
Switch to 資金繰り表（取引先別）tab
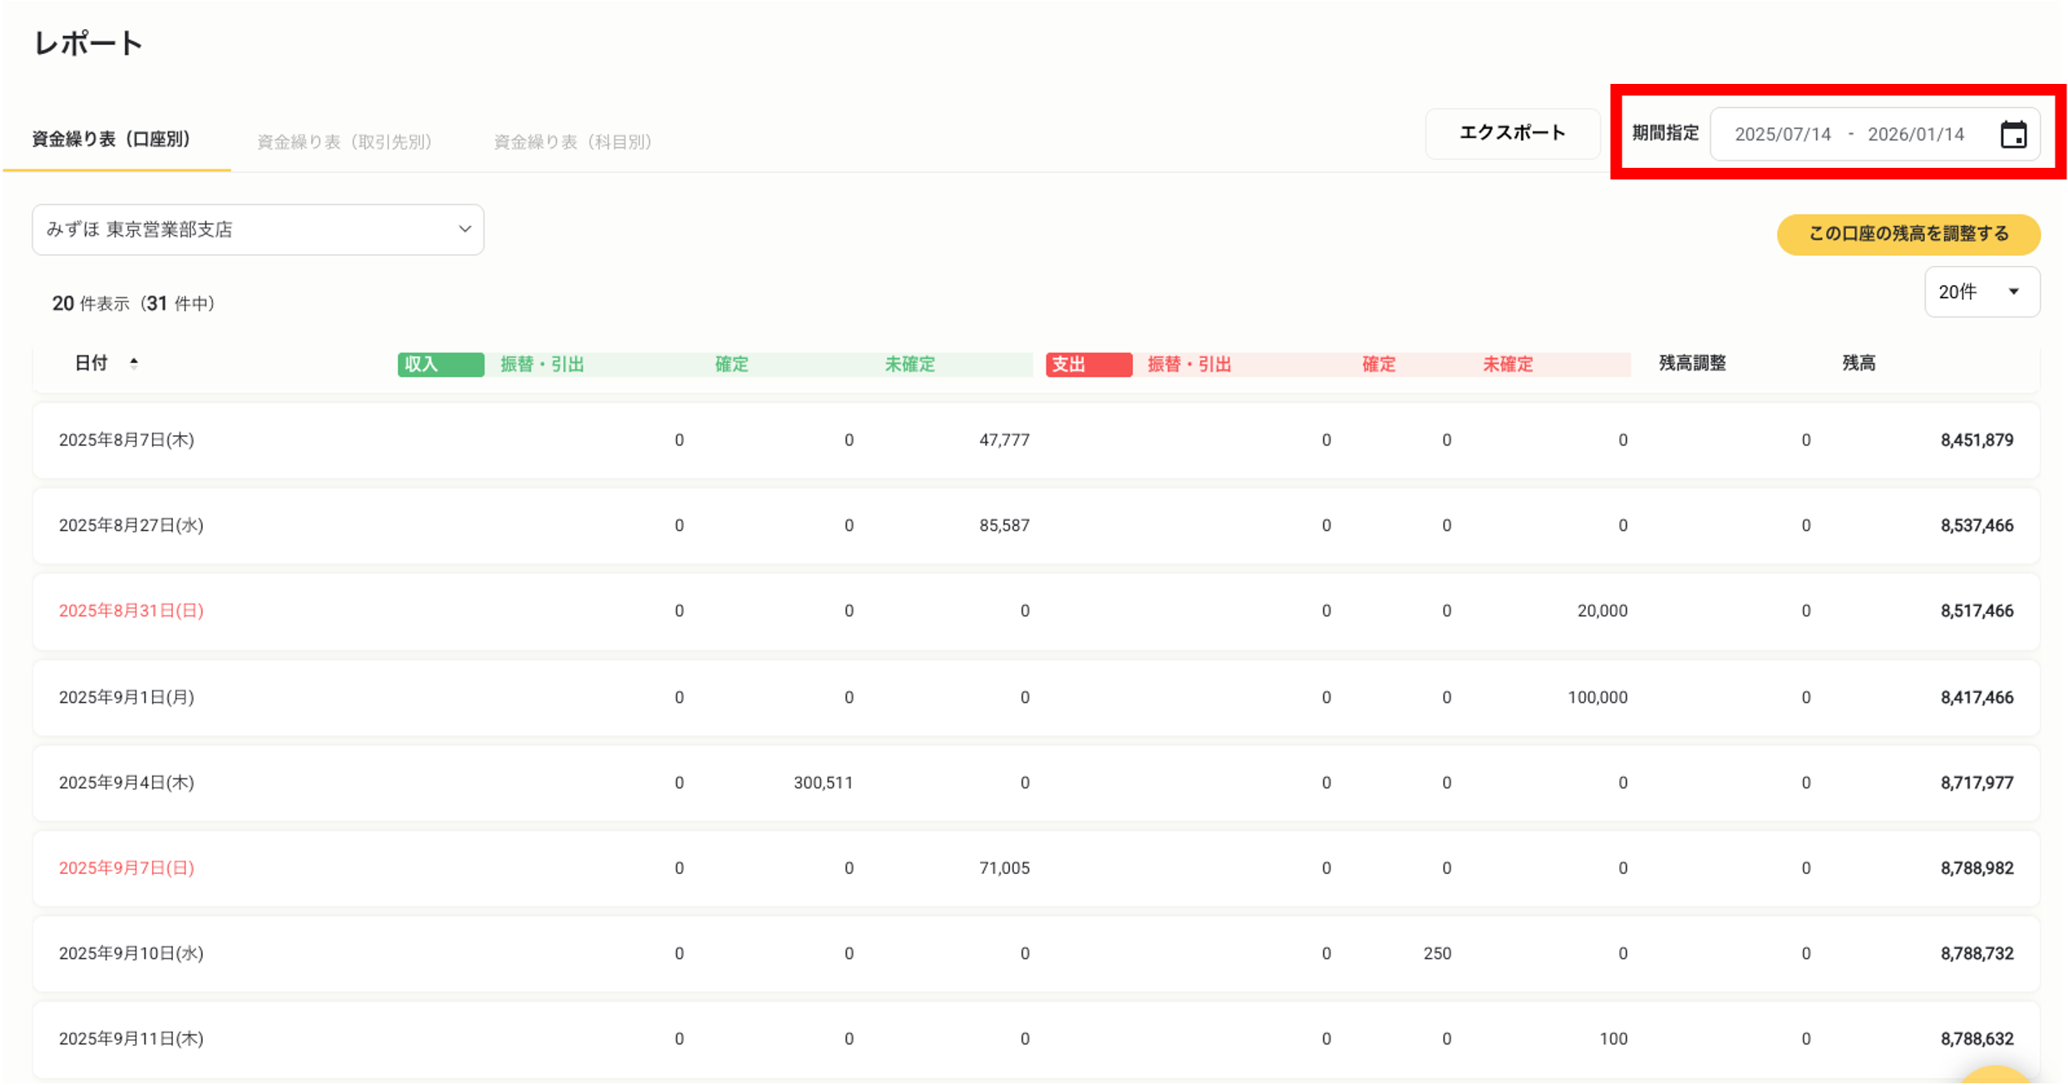coord(344,142)
